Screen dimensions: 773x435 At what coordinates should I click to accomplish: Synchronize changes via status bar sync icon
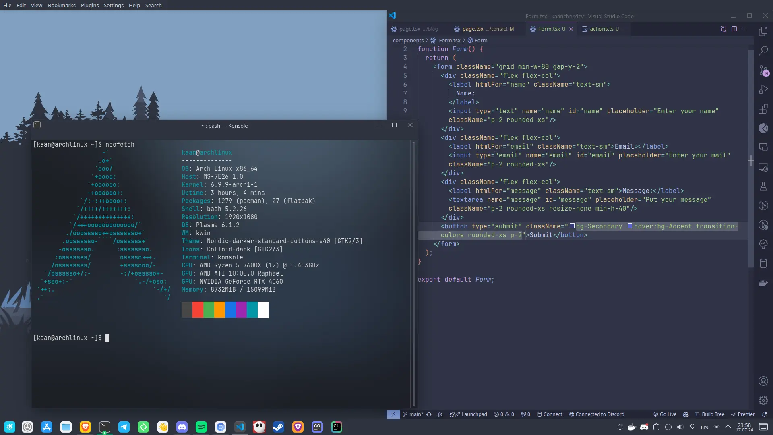coord(429,414)
